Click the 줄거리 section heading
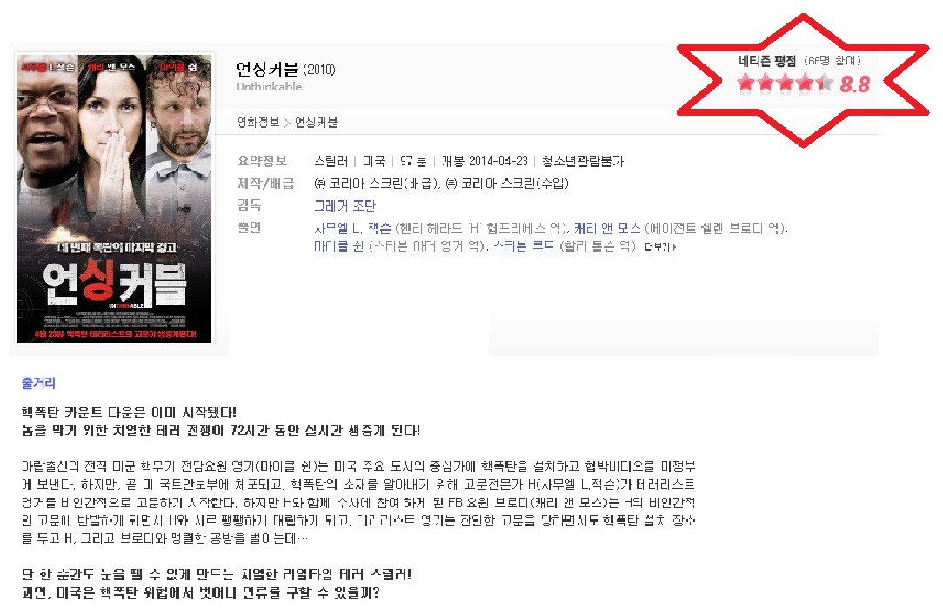The image size is (943, 609). (x=38, y=383)
